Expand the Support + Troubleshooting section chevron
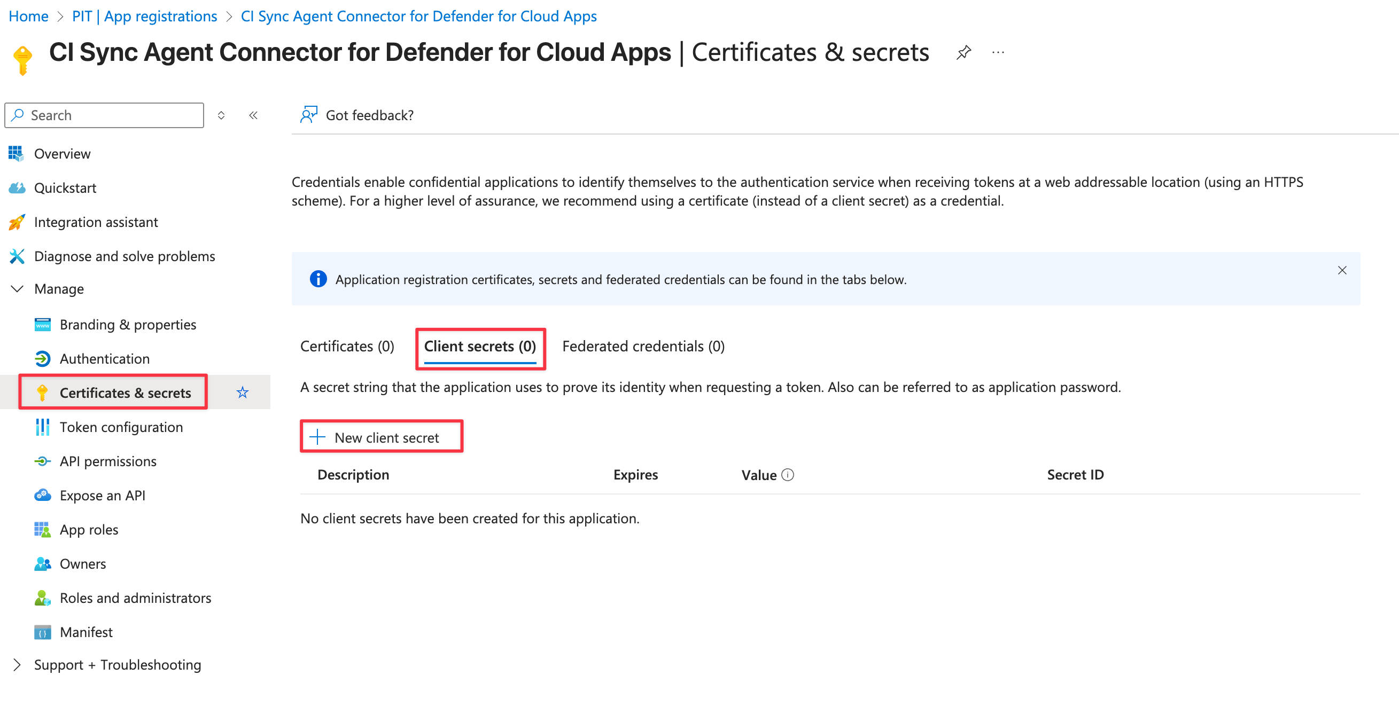 (17, 665)
